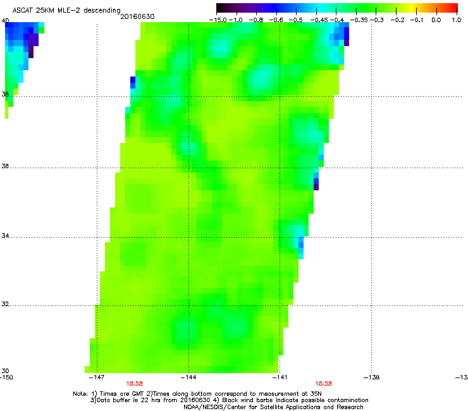Pick the black end of the color bar
468x411 pixels.
point(220,8)
